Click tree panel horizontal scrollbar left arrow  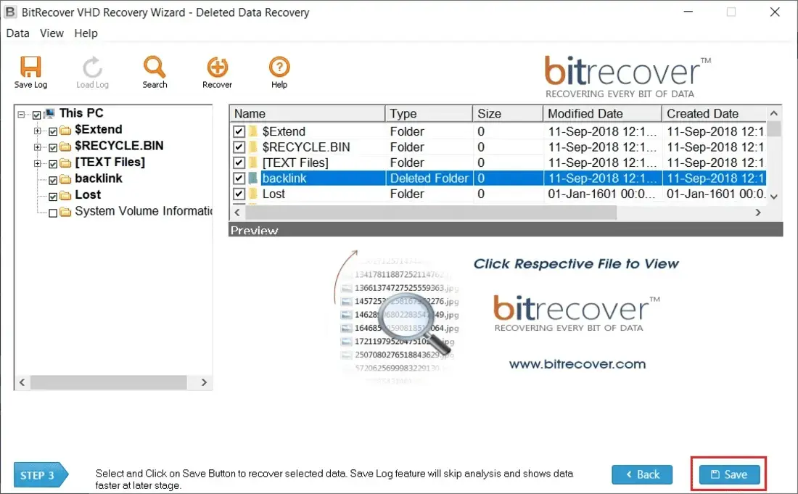tap(22, 382)
